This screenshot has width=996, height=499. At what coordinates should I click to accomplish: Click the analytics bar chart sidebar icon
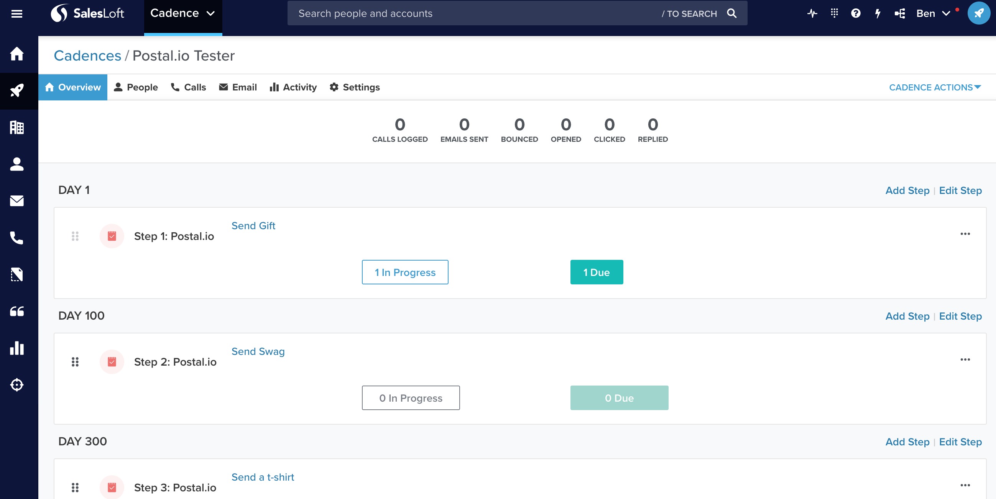[16, 348]
